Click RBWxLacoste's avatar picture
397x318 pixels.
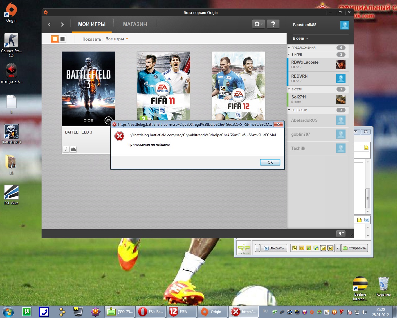click(341, 65)
